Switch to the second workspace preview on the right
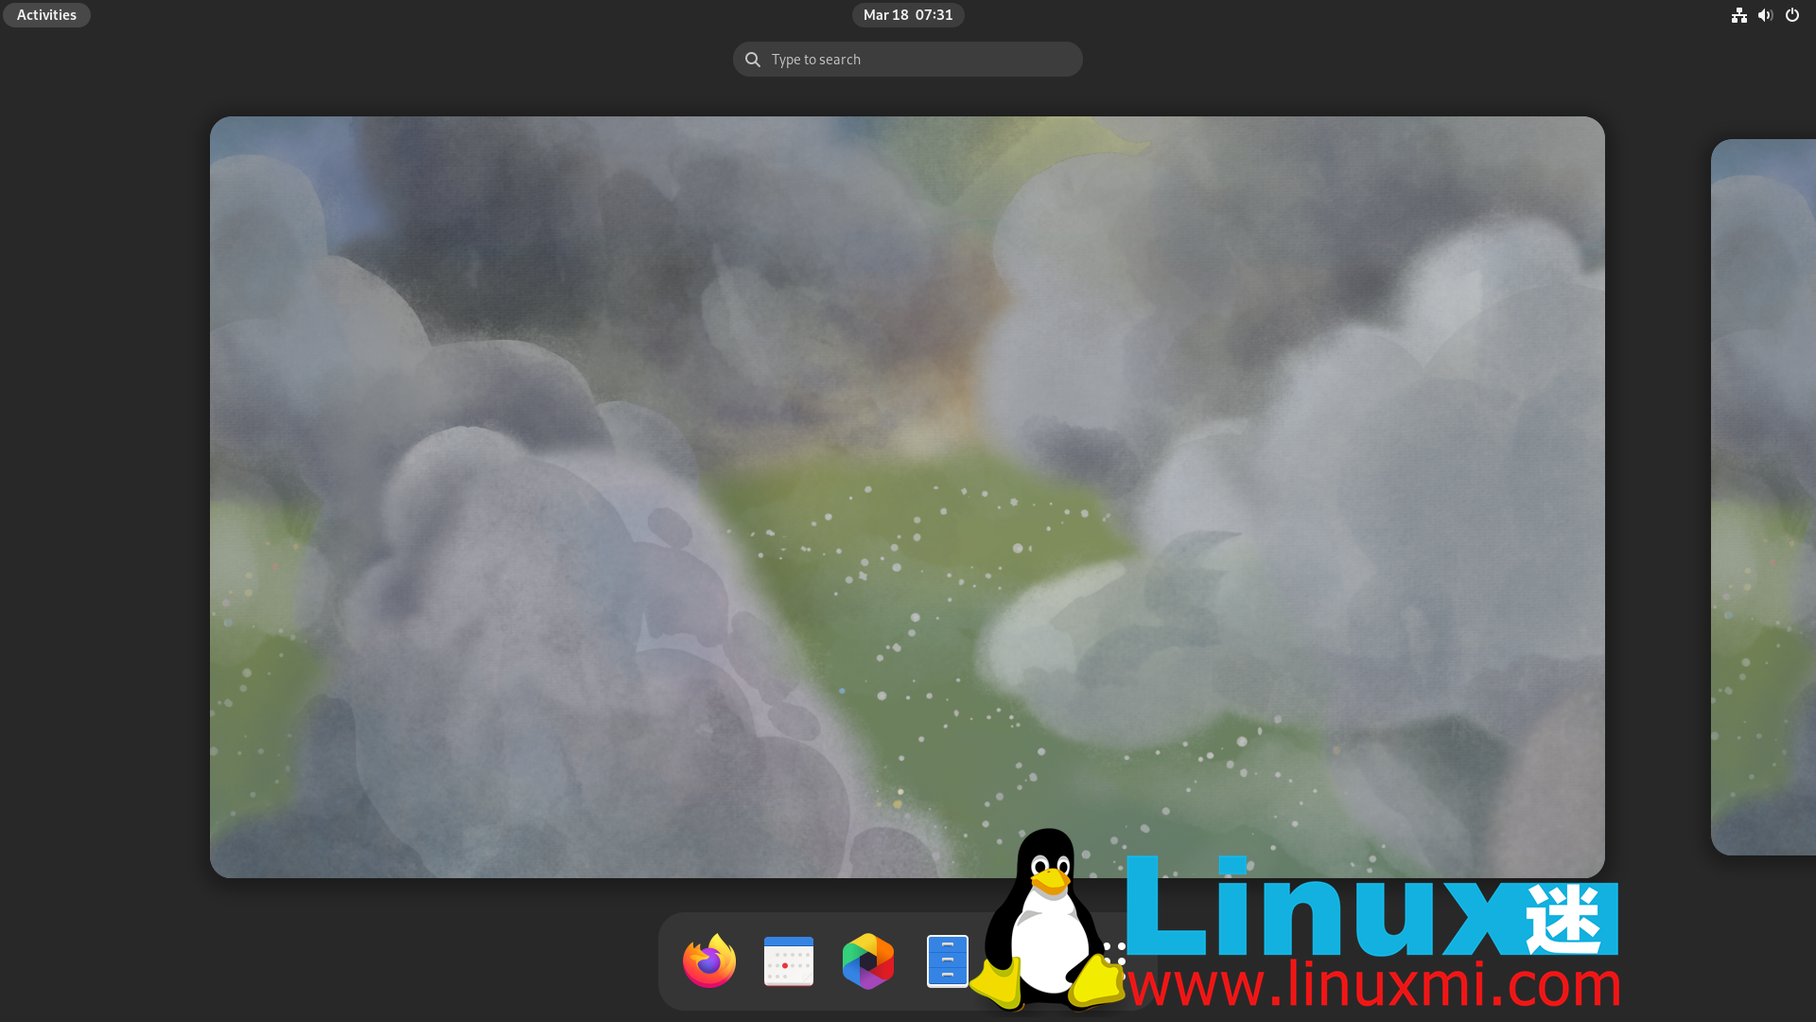 [1764, 497]
